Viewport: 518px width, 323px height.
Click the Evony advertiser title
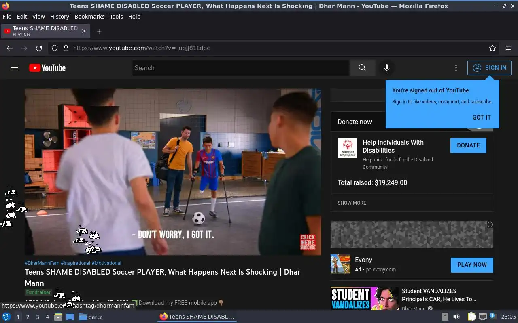point(363,260)
